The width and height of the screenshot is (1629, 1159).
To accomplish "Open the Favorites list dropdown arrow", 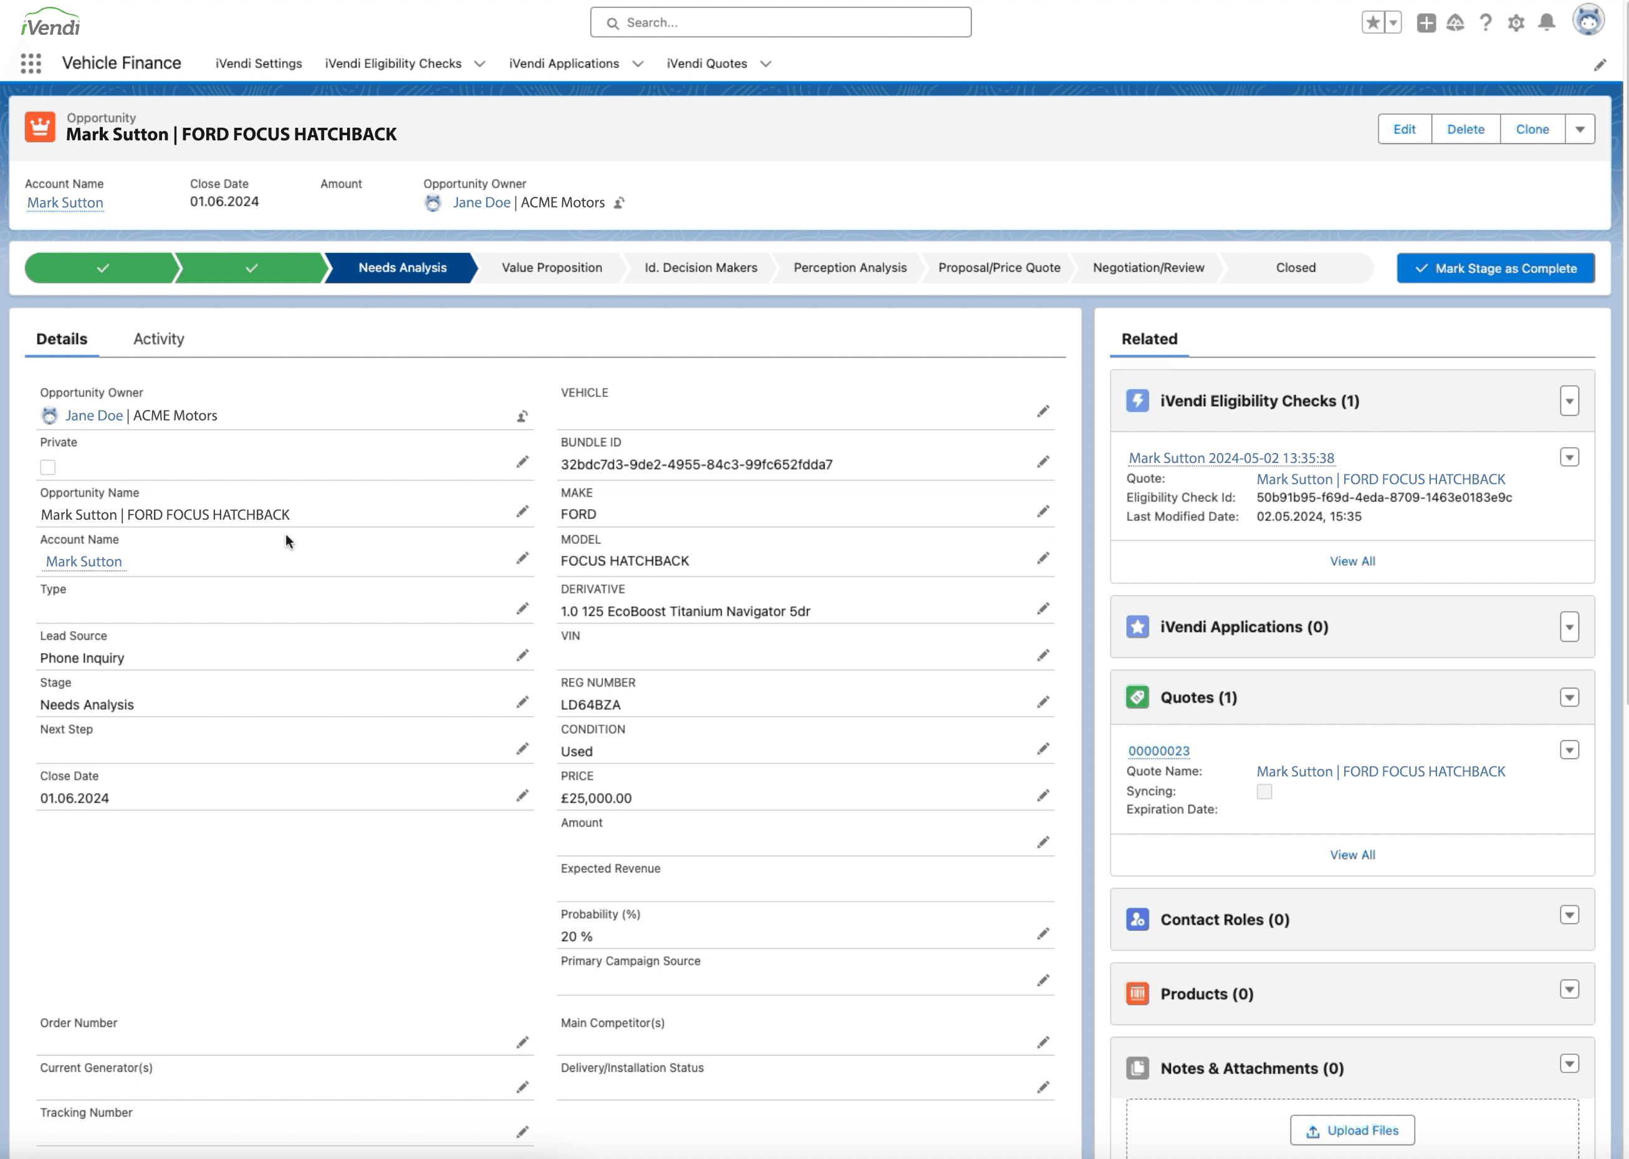I will pos(1393,23).
